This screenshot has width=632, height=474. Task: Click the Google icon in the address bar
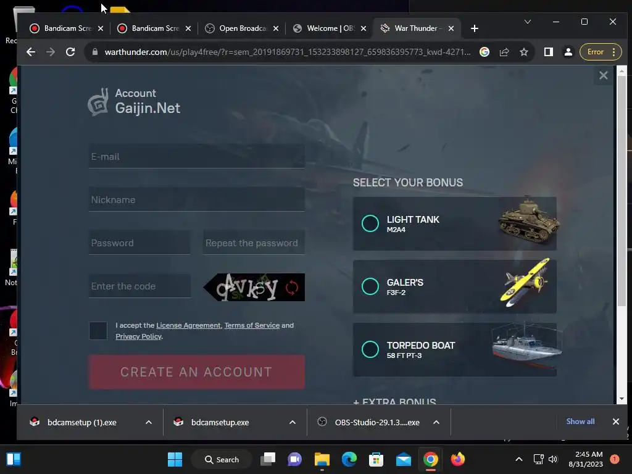pos(484,52)
